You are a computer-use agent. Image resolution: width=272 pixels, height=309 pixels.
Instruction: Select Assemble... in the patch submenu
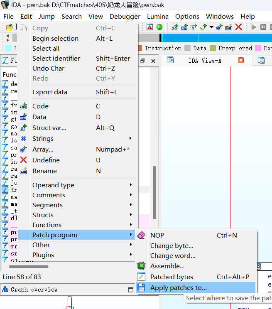167,266
